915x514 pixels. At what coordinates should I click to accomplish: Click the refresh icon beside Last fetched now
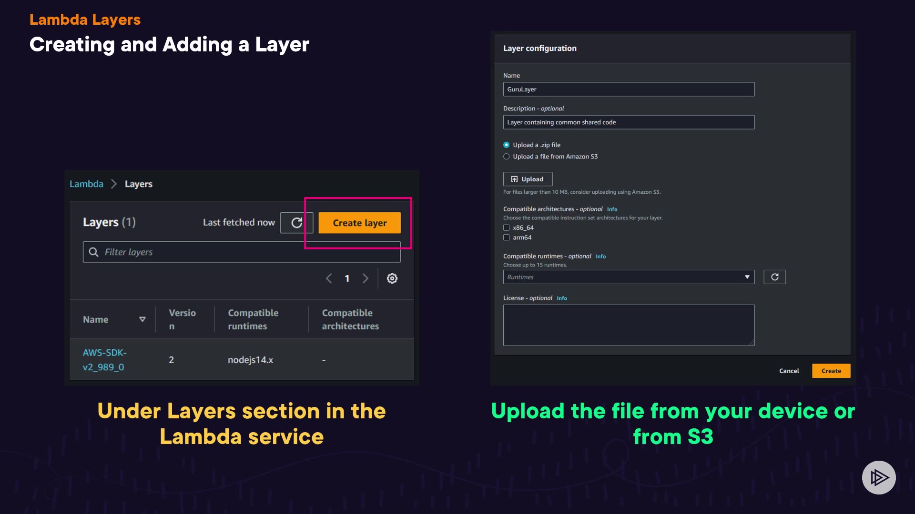[x=296, y=223]
